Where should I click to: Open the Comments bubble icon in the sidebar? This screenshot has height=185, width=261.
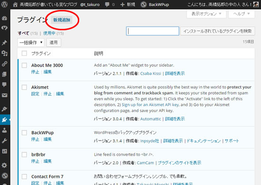[4, 84]
